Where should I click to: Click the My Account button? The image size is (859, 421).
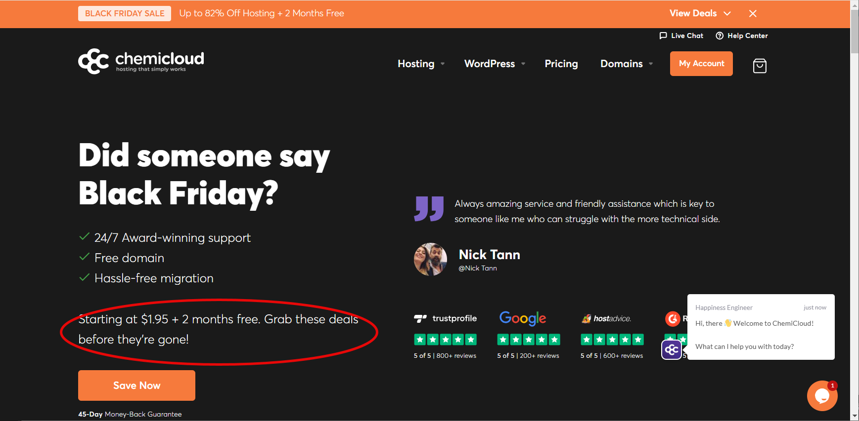click(701, 64)
